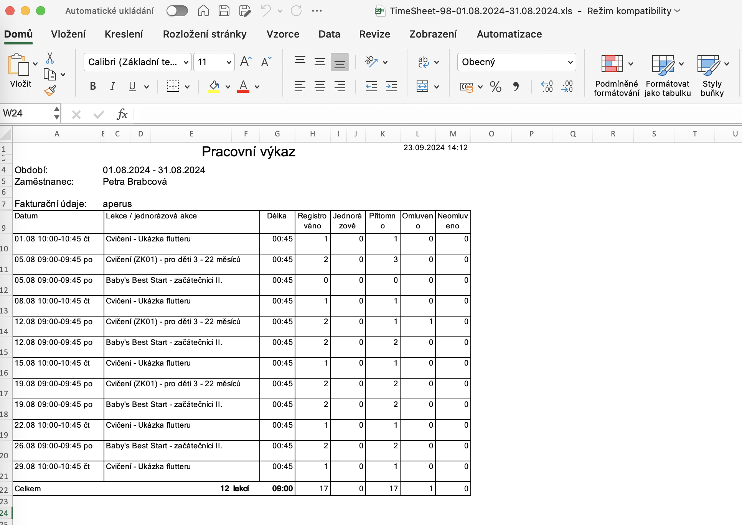Click the Format Painter brush icon
Screen dimensions: 742x525
click(x=50, y=90)
